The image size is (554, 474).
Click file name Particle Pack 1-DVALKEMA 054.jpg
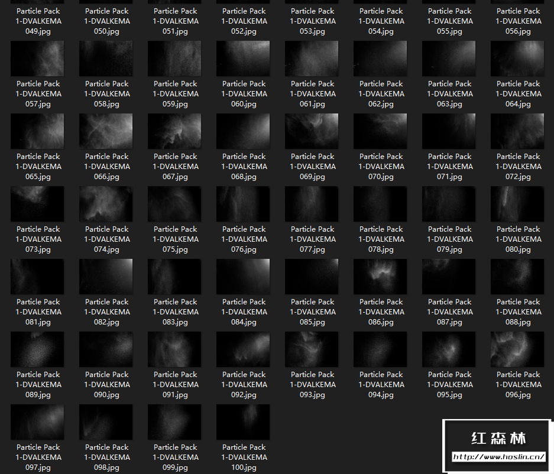pyautogui.click(x=381, y=21)
